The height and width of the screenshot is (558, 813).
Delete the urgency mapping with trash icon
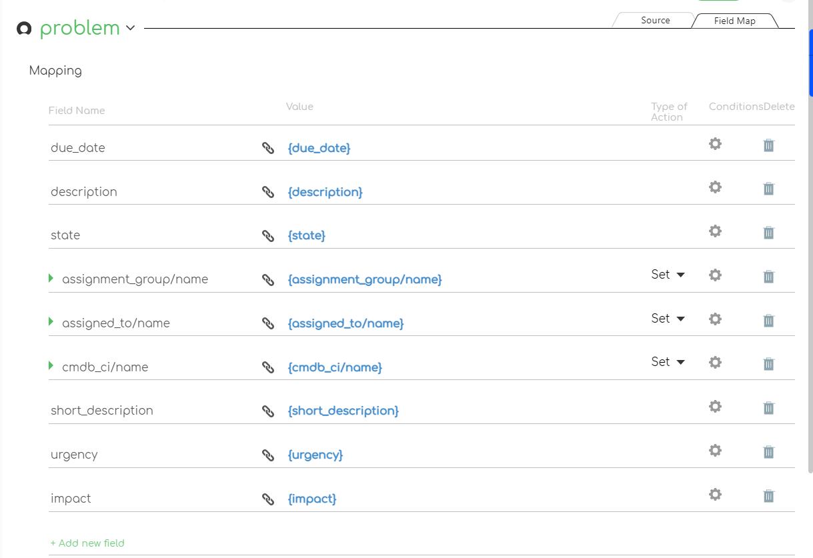[768, 451]
